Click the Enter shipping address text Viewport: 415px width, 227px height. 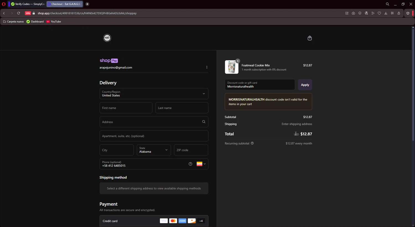coord(297,124)
